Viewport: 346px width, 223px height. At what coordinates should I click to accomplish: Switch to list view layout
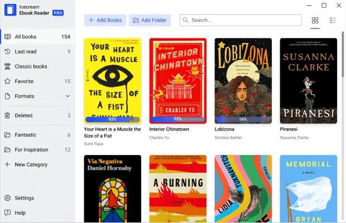333,21
